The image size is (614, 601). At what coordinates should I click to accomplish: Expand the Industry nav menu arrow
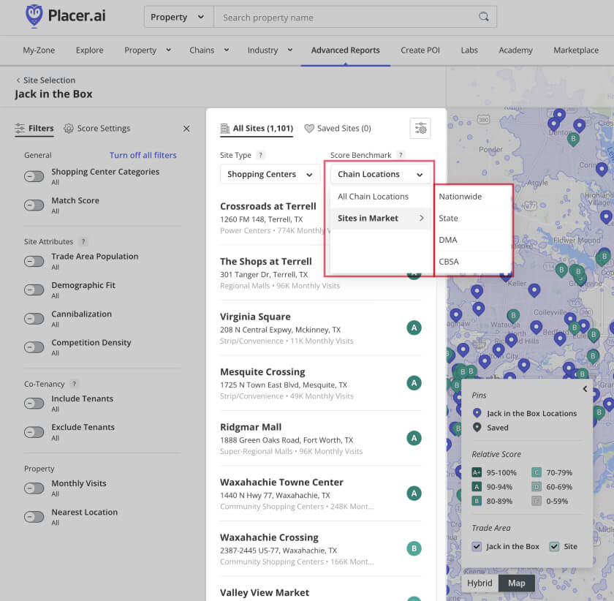tap(290, 50)
